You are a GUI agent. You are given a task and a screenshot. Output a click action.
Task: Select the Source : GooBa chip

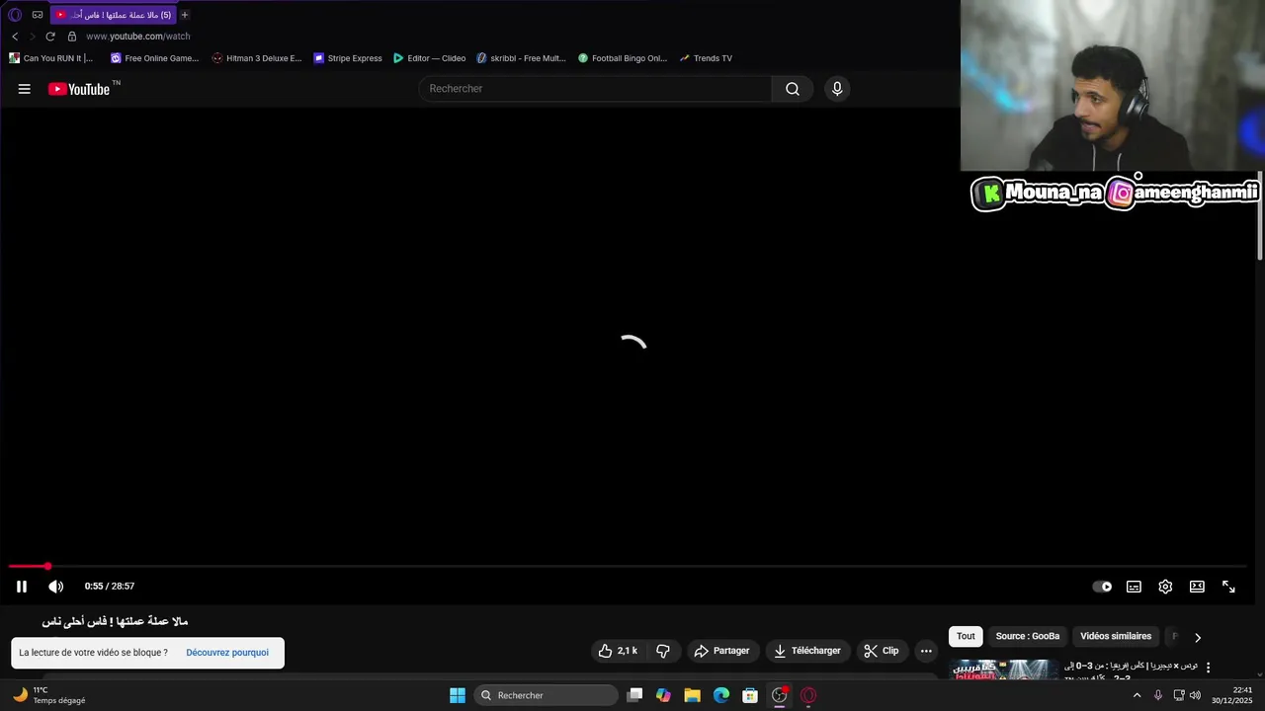(x=1028, y=637)
